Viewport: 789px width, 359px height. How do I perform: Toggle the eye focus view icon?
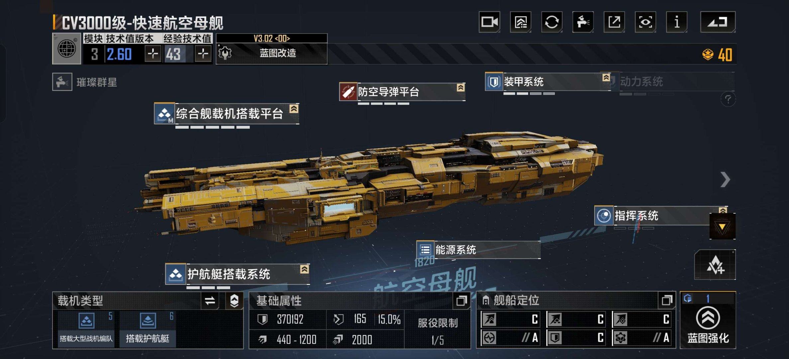645,22
